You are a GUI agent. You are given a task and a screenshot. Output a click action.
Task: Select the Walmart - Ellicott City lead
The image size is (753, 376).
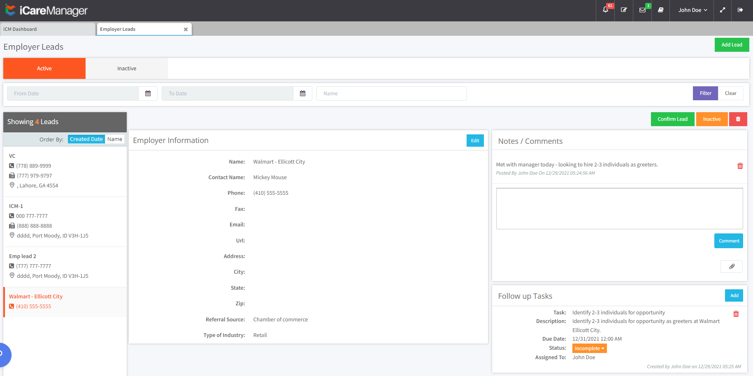tap(65, 302)
